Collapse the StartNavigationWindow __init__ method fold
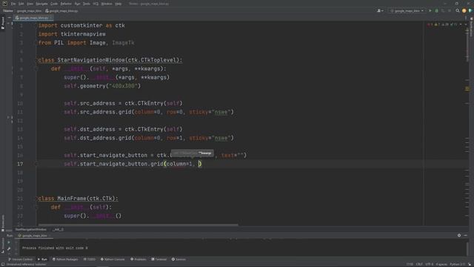 [36, 69]
